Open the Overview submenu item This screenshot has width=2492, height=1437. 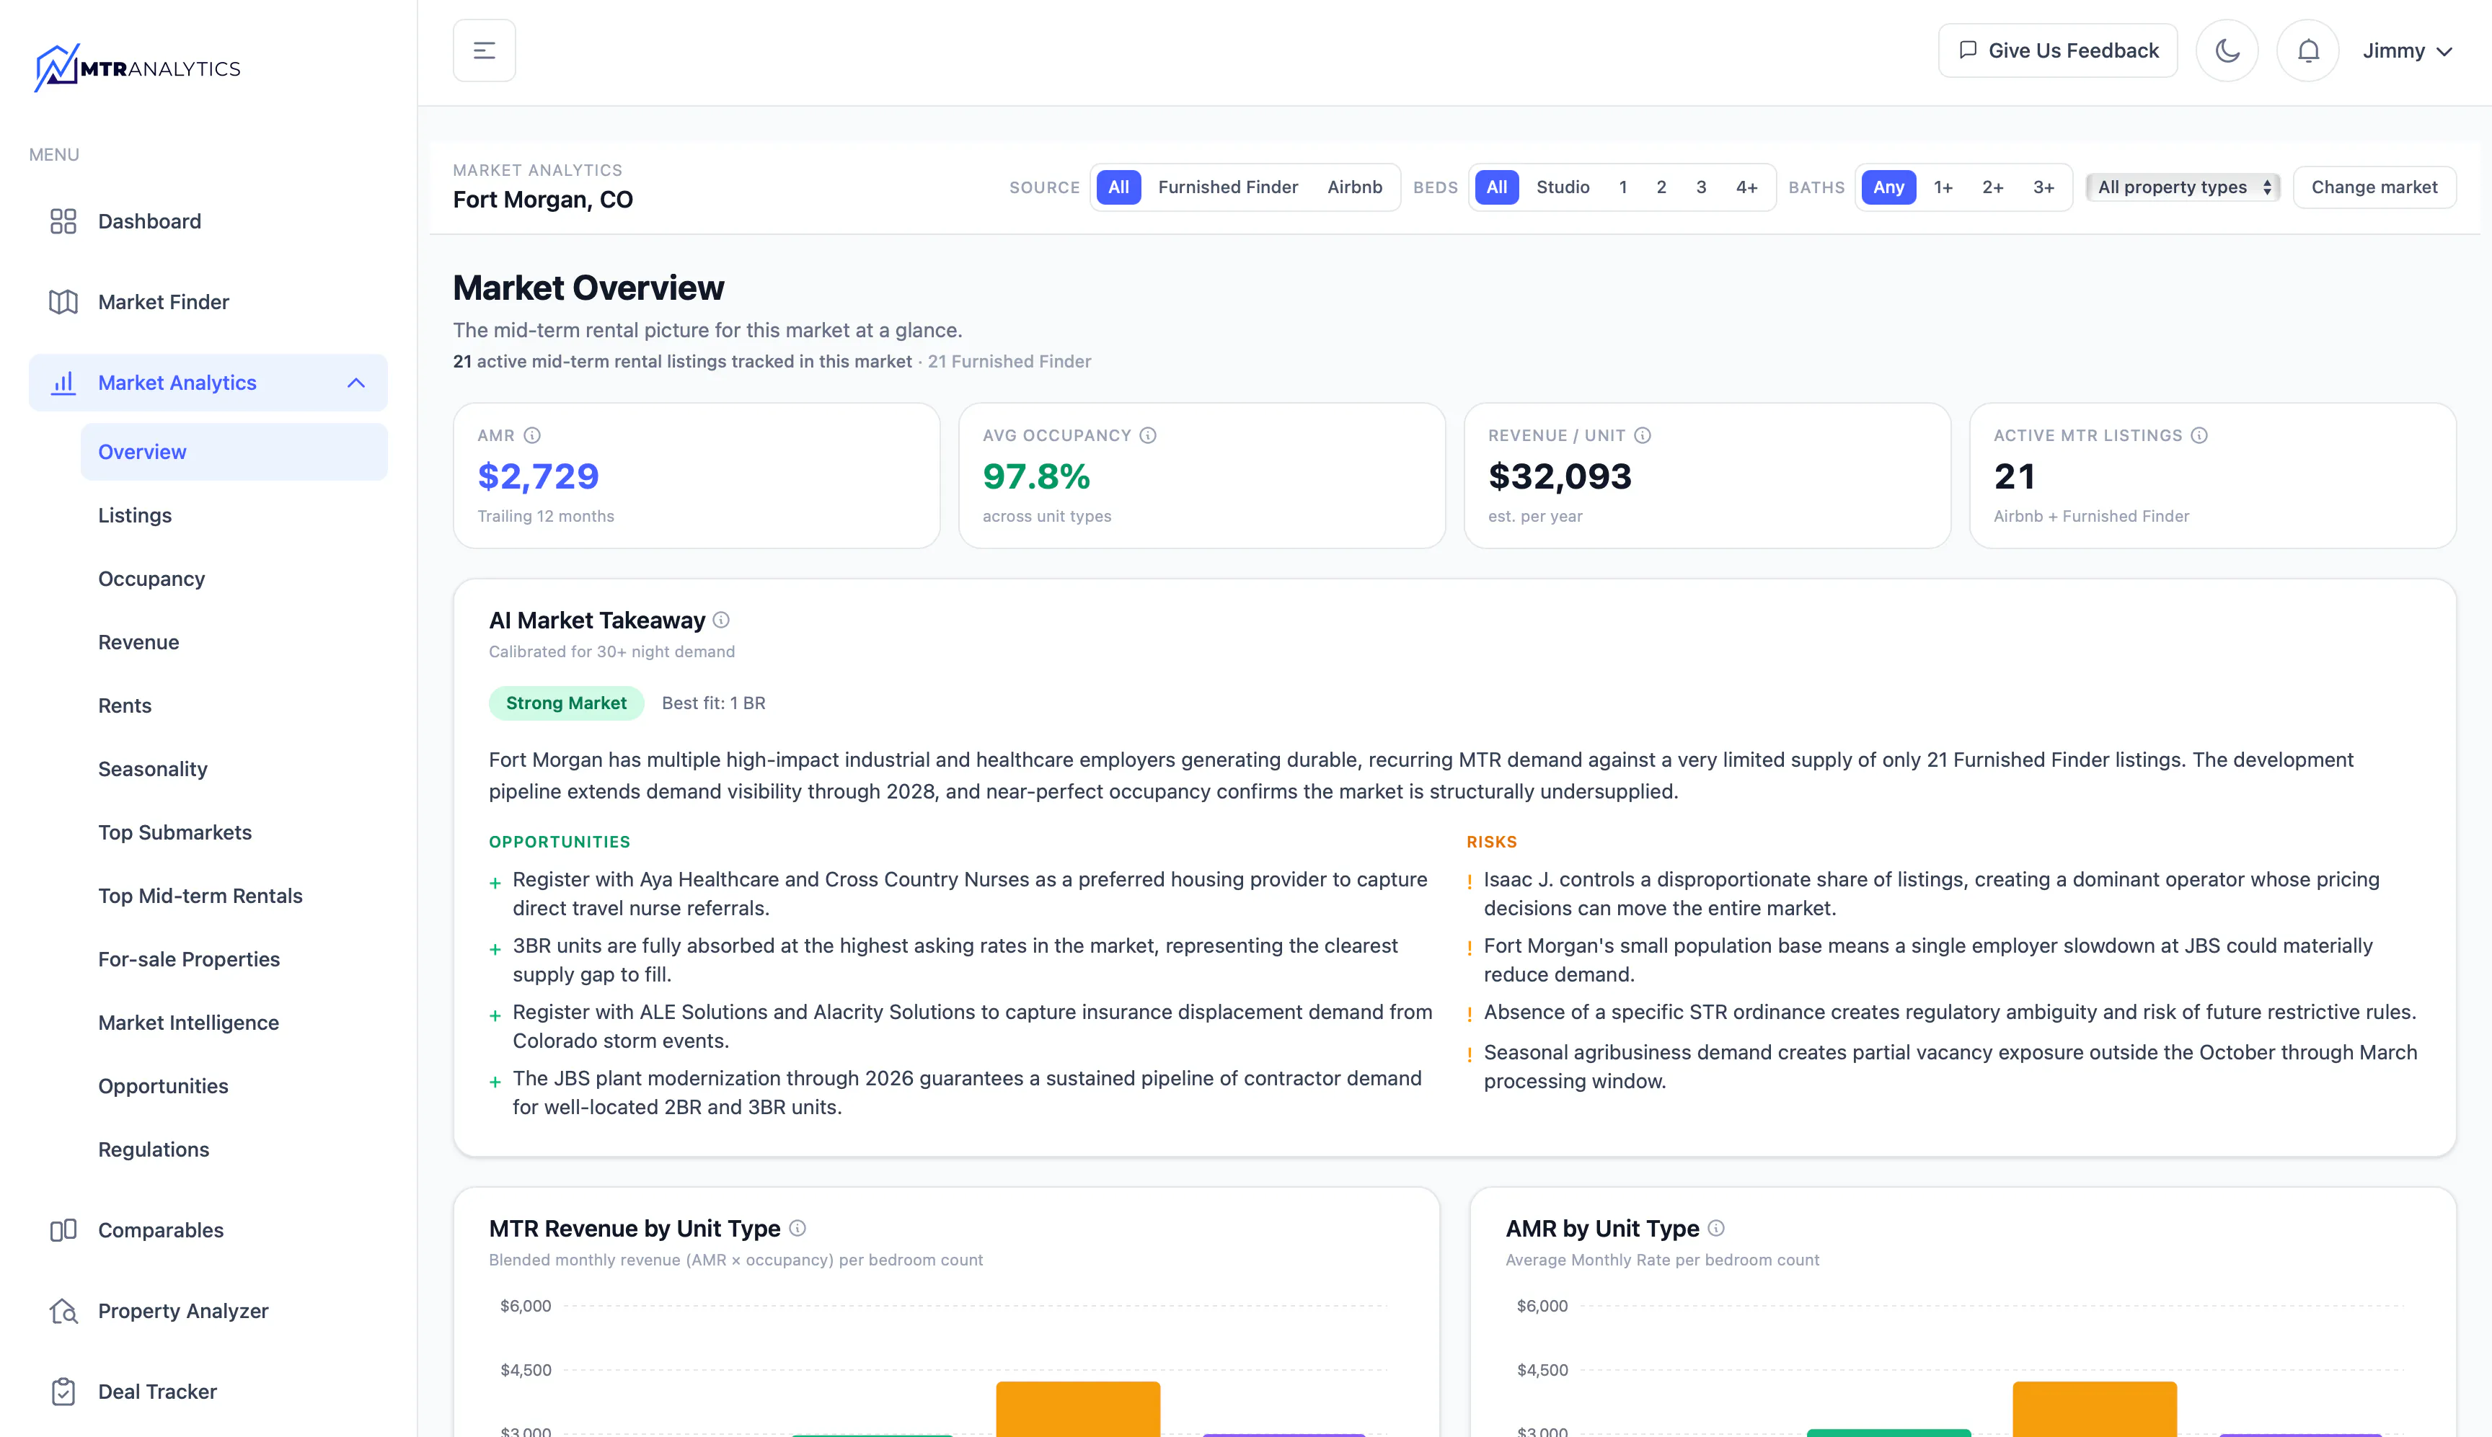[x=234, y=452]
